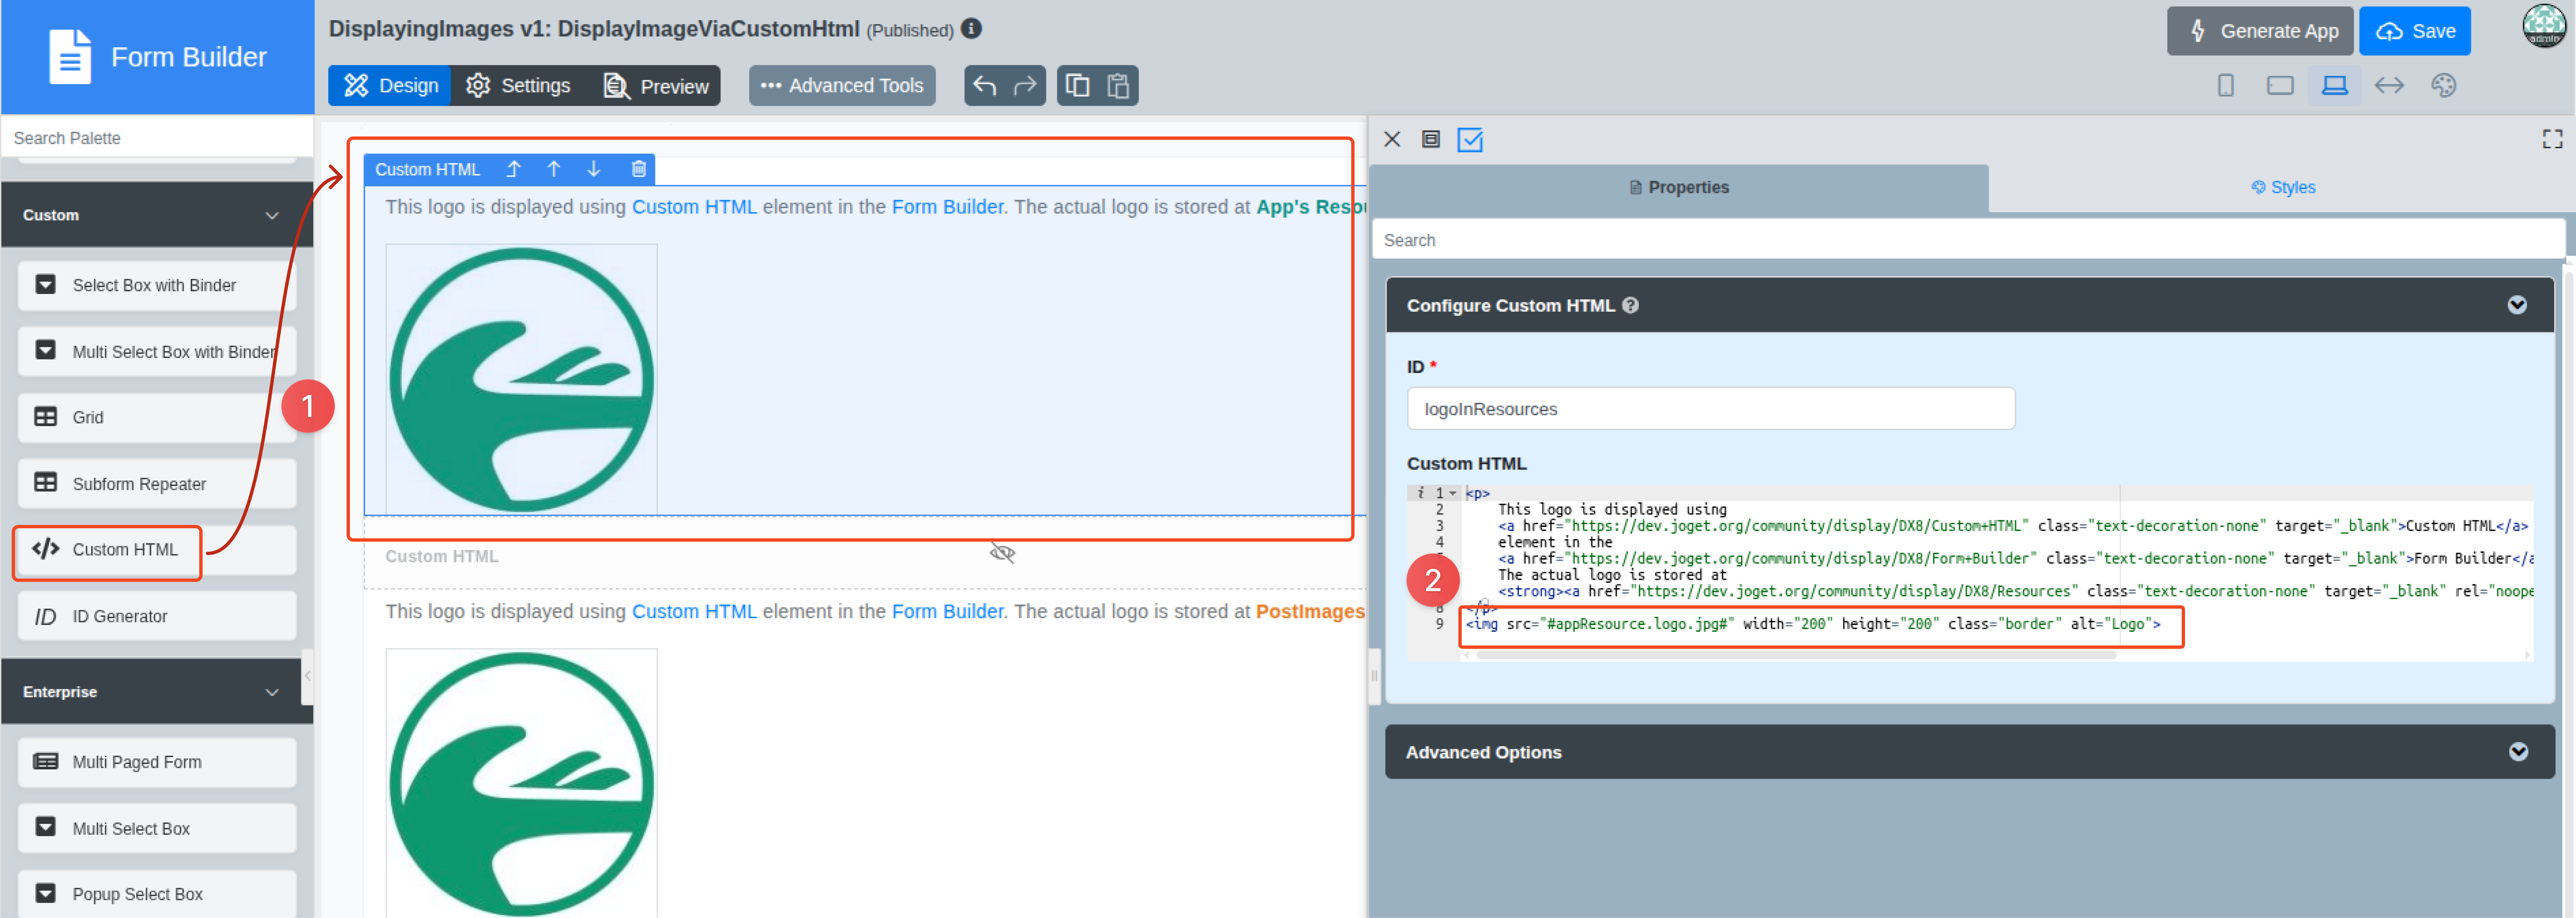Click the window layout icon in properties panel
2576x918 pixels.
click(1431, 140)
